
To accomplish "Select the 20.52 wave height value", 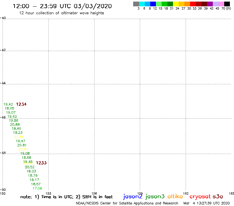I will [x=29, y=167].
